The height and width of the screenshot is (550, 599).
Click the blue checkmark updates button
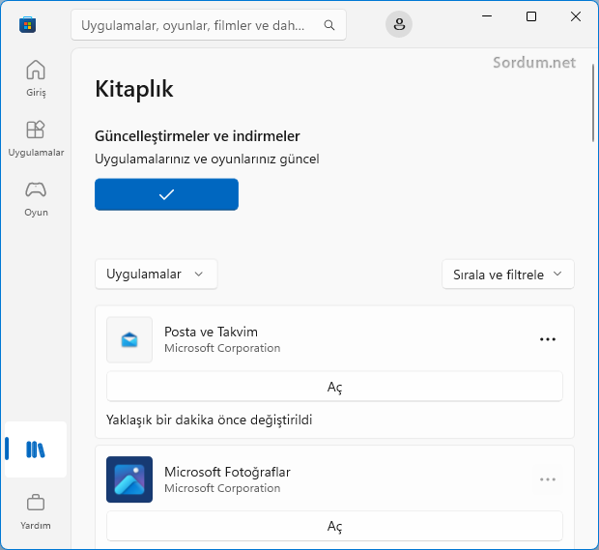click(166, 194)
